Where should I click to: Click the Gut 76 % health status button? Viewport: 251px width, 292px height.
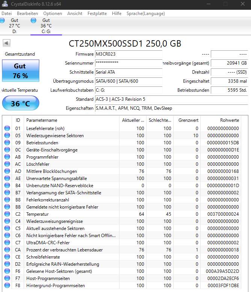(21, 71)
